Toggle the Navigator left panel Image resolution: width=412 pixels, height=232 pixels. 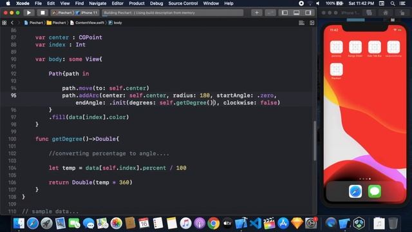tap(285, 13)
